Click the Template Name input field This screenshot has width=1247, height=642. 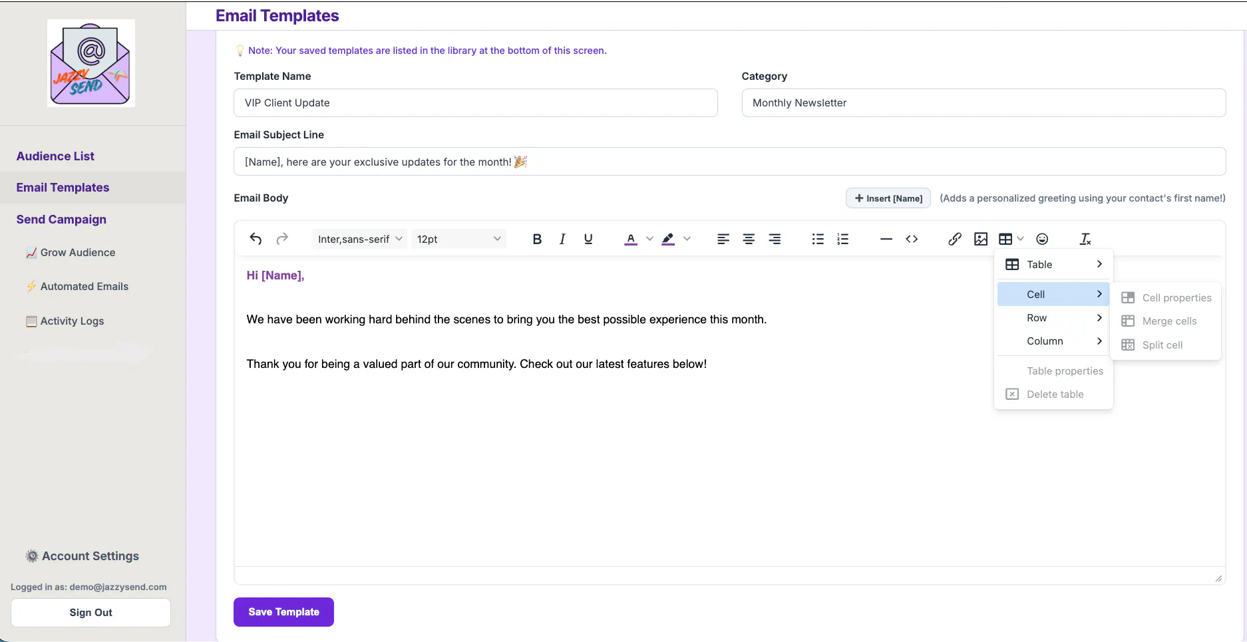pos(476,103)
